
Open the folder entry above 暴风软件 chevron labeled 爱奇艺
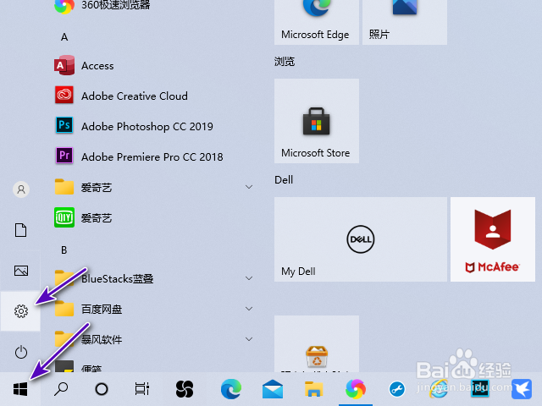coord(152,187)
